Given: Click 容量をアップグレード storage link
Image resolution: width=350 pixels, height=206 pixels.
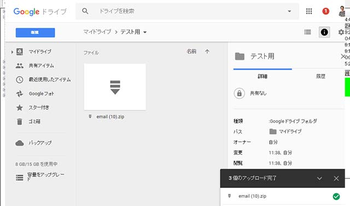Looking at the screenshot, I should [46, 176].
